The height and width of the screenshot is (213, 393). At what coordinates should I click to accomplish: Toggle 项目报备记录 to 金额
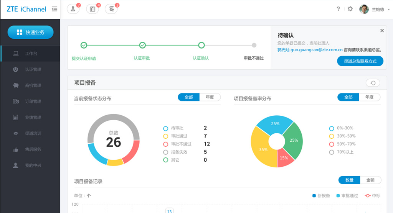370,180
